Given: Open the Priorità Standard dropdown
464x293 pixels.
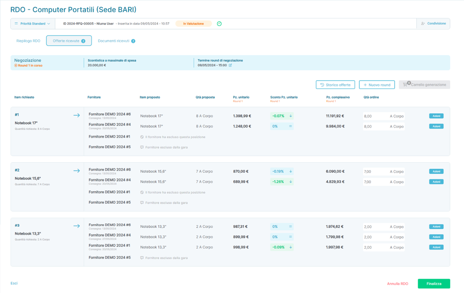Looking at the screenshot, I should point(32,24).
